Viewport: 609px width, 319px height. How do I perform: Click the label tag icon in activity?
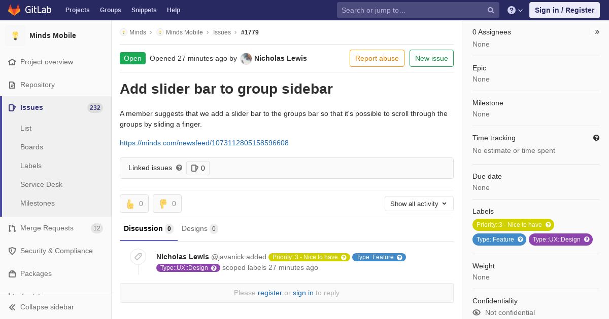click(138, 257)
